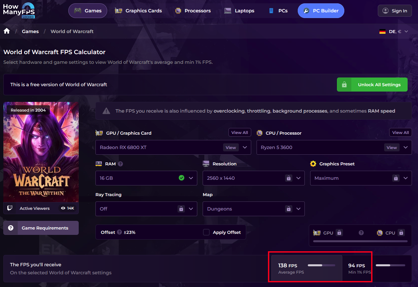
Task: Expand the 16 GB RAM dropdown
Action: point(191,178)
